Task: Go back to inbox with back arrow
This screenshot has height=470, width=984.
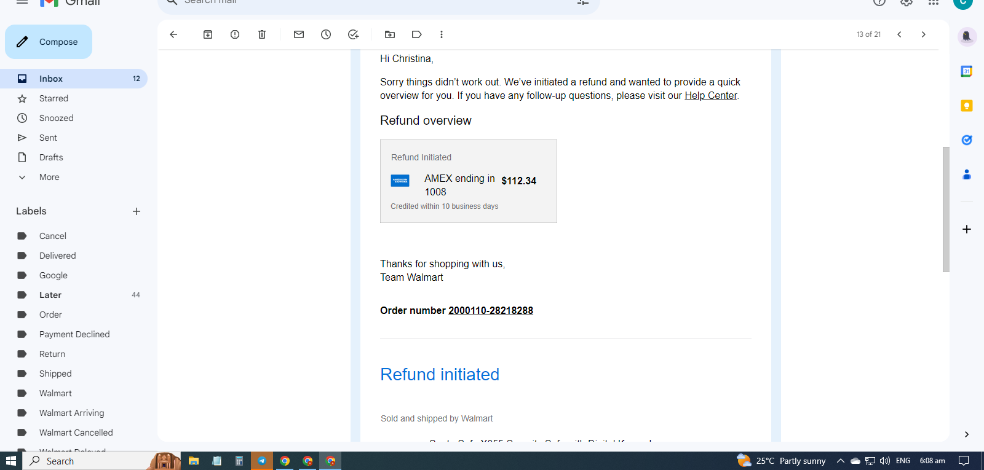Action: tap(173, 34)
